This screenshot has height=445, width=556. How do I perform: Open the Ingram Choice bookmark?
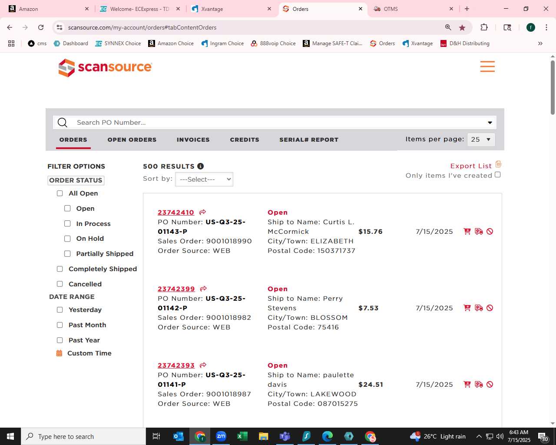click(x=222, y=43)
